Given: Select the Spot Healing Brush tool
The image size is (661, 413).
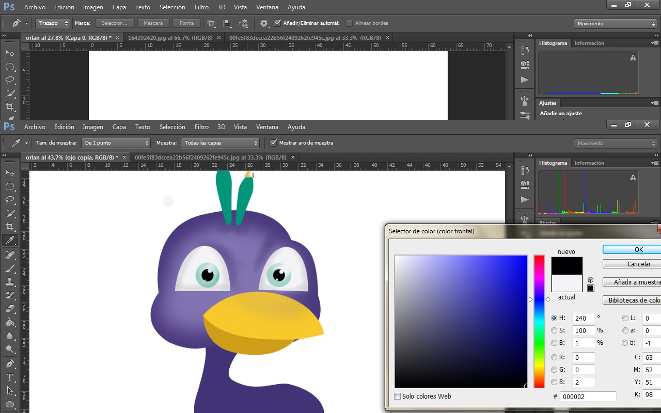Looking at the screenshot, I should click(x=10, y=255).
